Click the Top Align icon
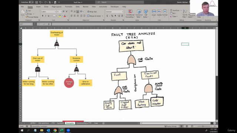This screenshot has width=237, height=133. [x=71, y=11]
